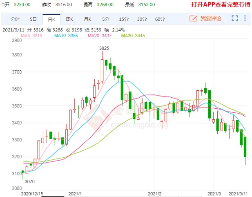Click the 2021/1 axis date label
252x197 pixels.
pyautogui.click(x=75, y=194)
